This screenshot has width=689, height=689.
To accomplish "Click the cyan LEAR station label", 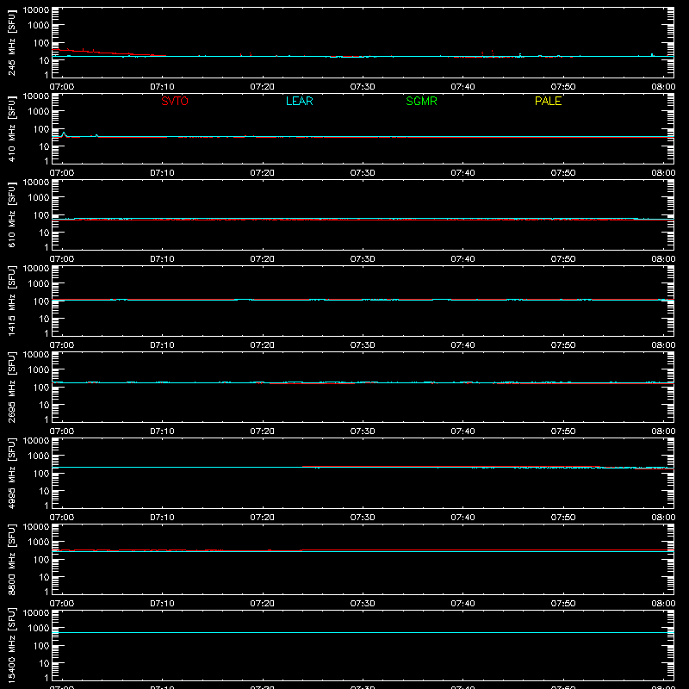I will [299, 101].
